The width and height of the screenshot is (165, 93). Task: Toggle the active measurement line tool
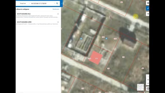147,8
